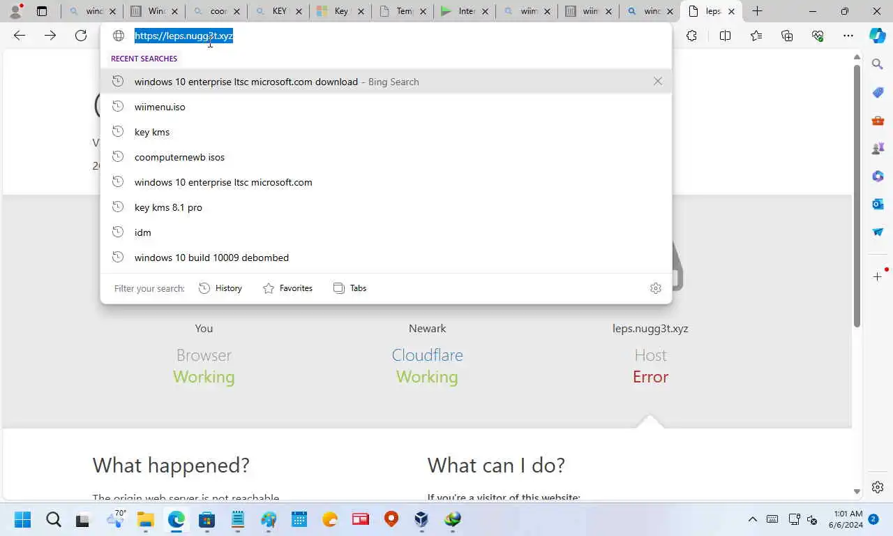This screenshot has width=893, height=536.
Task: Open Edge Settings and more menu
Action: 848,36
